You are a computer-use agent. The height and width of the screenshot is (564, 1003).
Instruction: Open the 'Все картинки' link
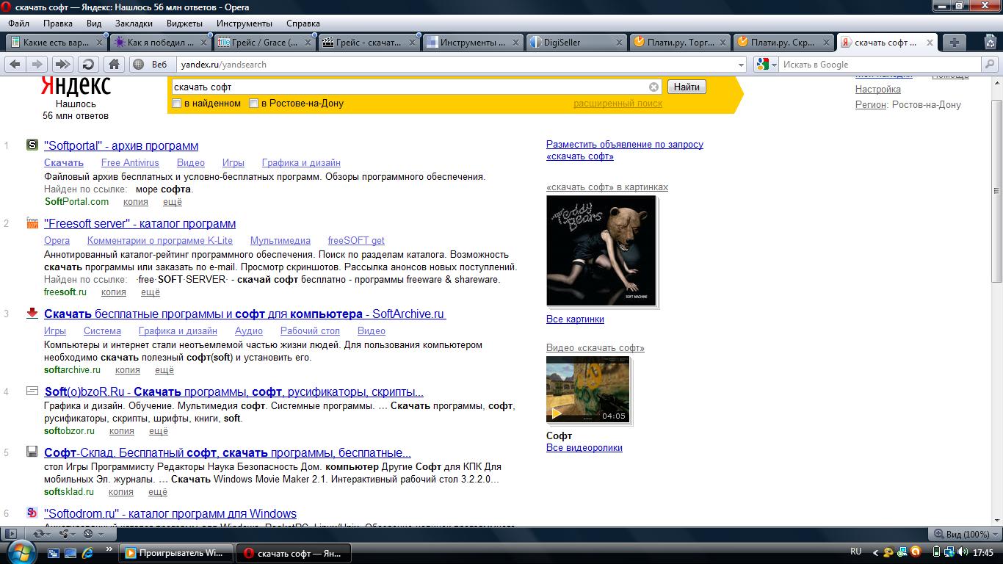[575, 319]
